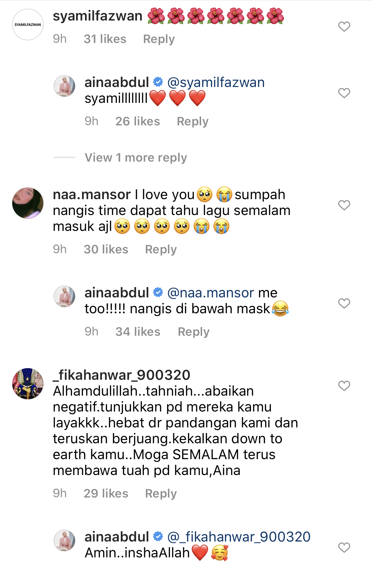Viewport: 372px width, 565px height.
Task: Open @_fikahanwar_900320 mention link
Action: (x=239, y=537)
